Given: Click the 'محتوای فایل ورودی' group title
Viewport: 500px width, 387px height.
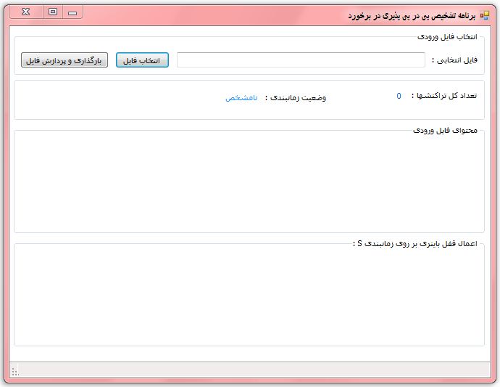Looking at the screenshot, I should 445,131.
